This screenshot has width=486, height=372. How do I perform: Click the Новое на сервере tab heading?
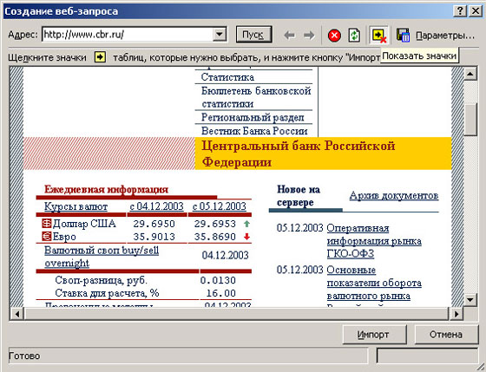299,196
